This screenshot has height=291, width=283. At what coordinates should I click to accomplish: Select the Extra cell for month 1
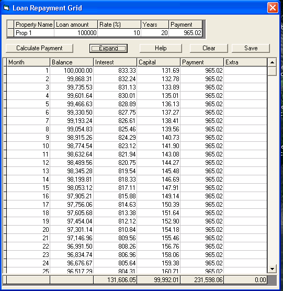coord(245,71)
